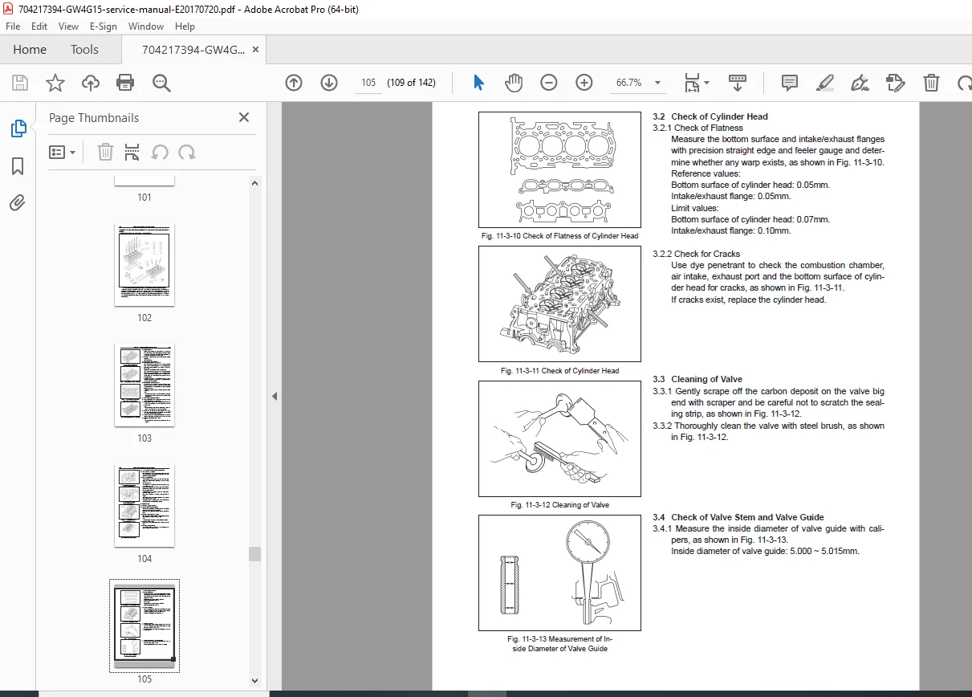Open the File menu

(x=14, y=26)
